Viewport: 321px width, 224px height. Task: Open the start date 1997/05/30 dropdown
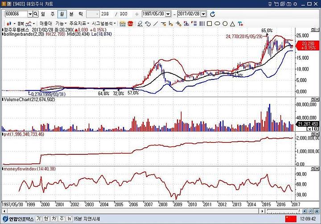[168, 14]
